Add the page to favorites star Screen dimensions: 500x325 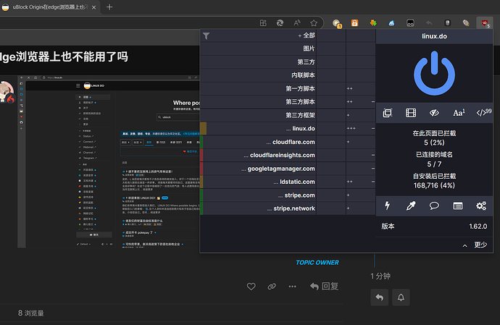(x=314, y=23)
